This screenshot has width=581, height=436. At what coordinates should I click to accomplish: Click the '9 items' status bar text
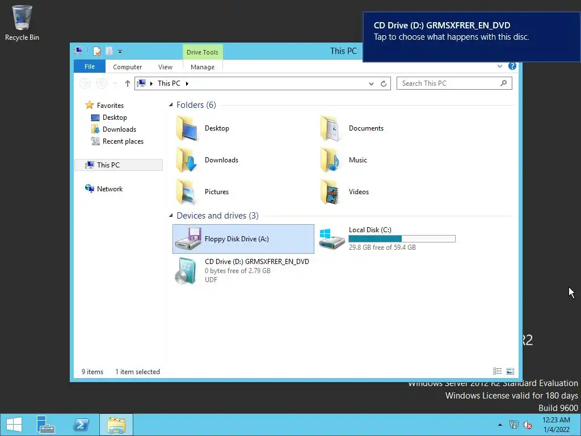pyautogui.click(x=92, y=371)
